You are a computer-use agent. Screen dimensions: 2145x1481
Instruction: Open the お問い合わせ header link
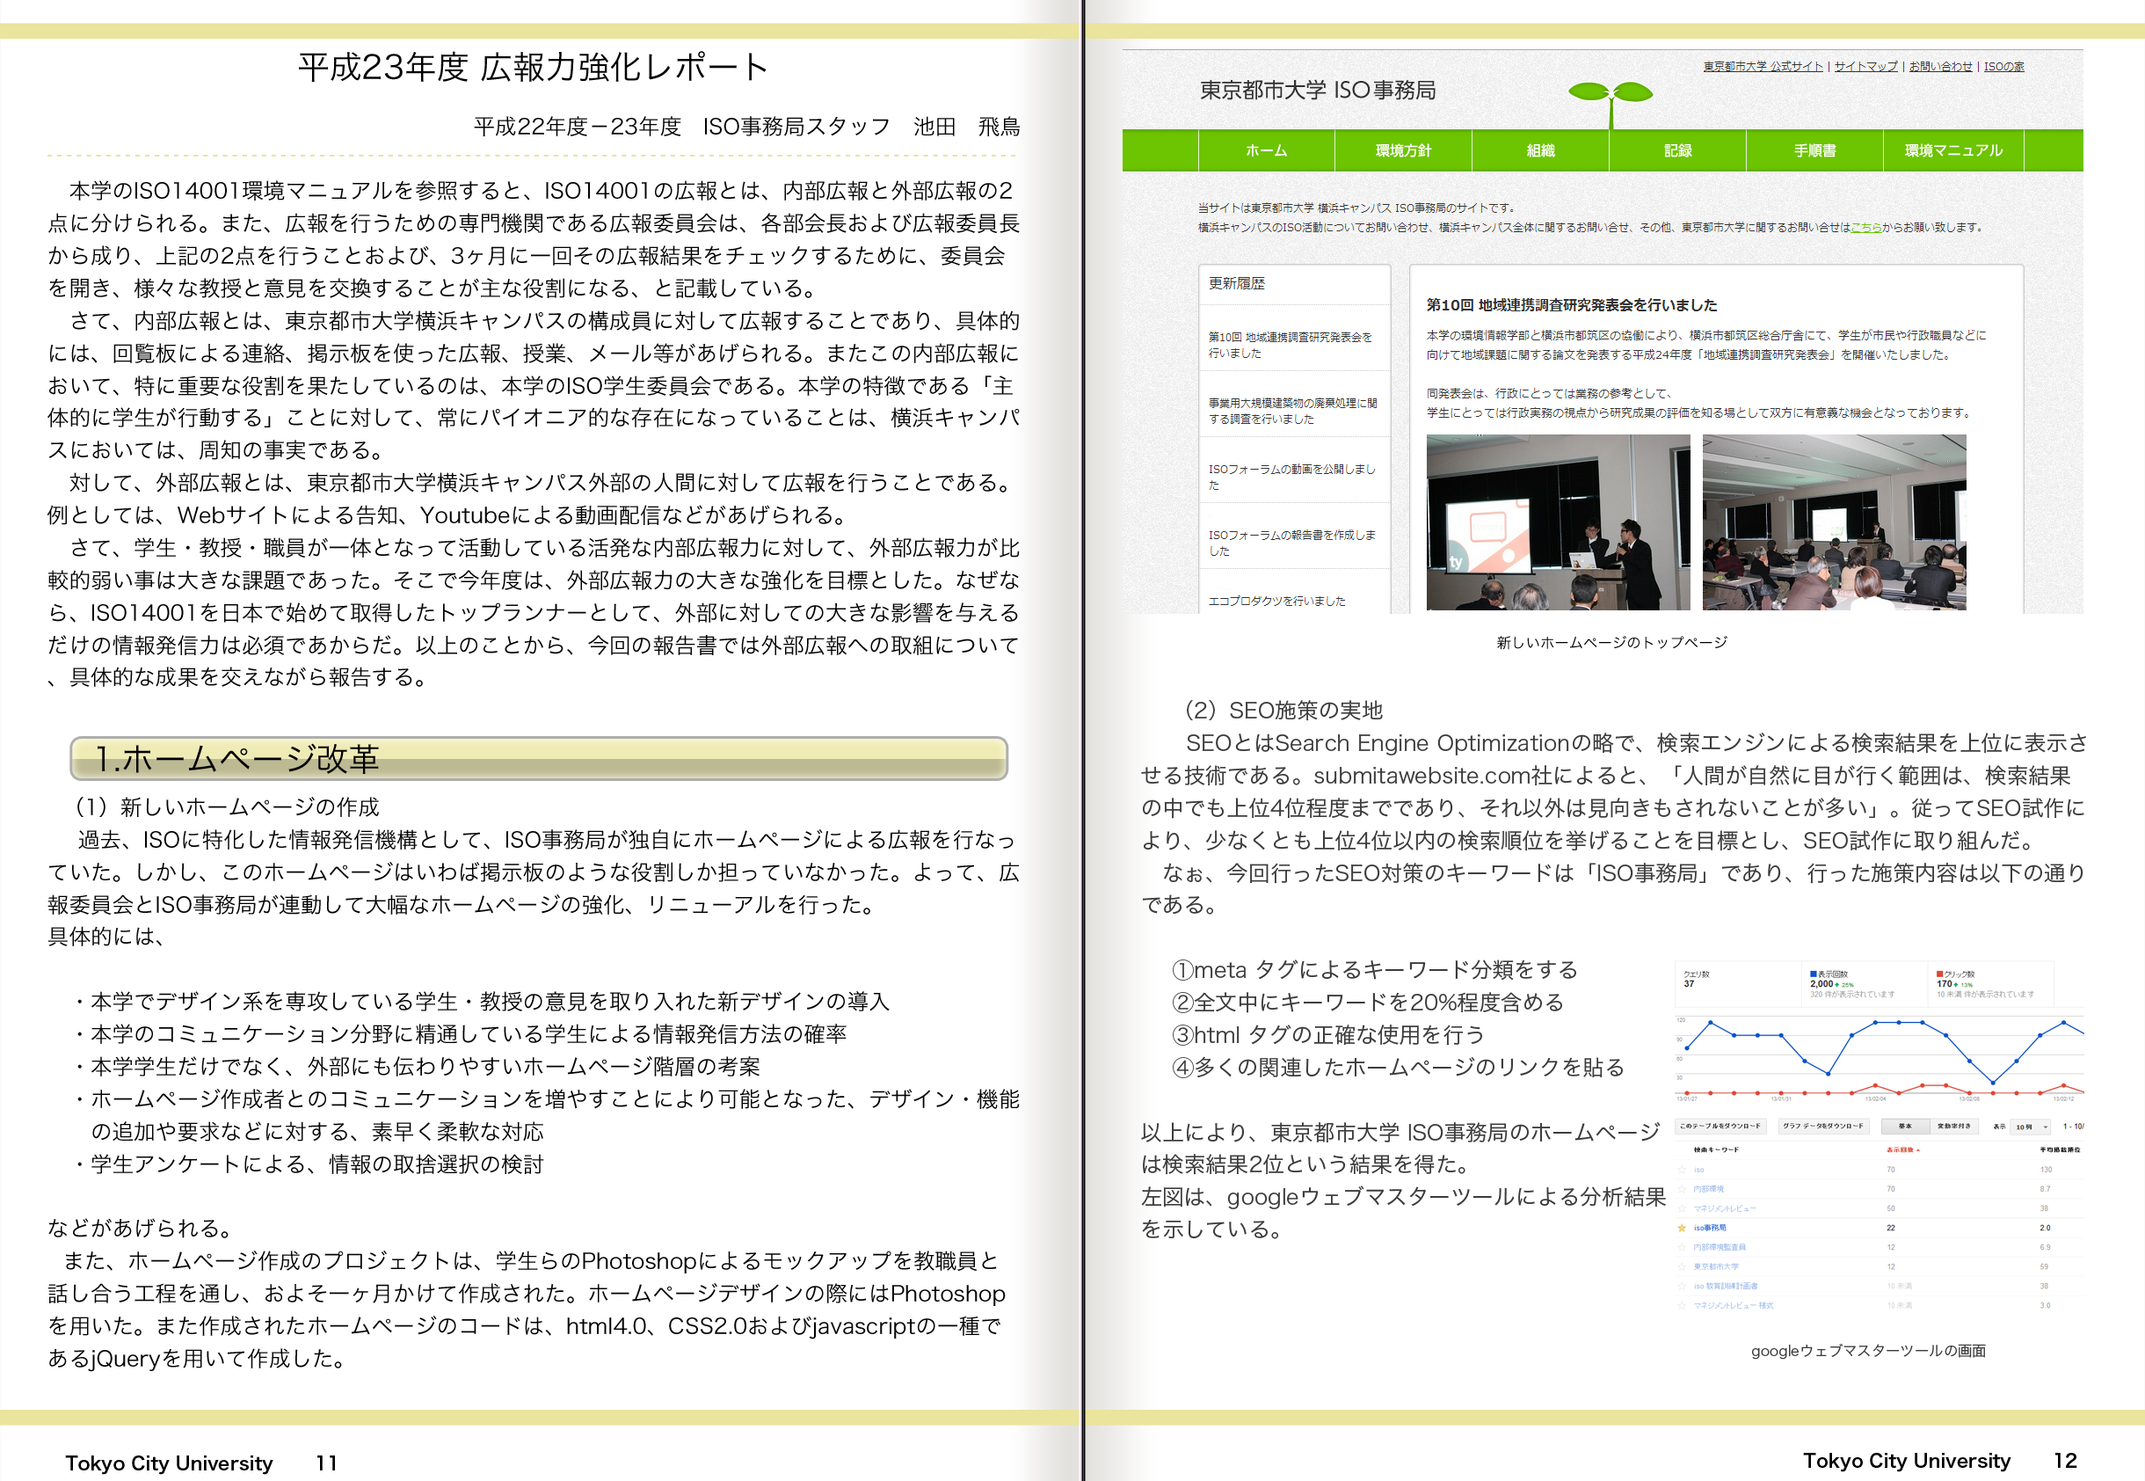tap(1940, 66)
